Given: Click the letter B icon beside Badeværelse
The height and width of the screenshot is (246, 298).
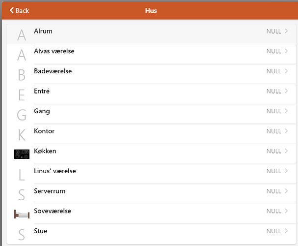Looking at the screenshot, I should pos(22,75).
